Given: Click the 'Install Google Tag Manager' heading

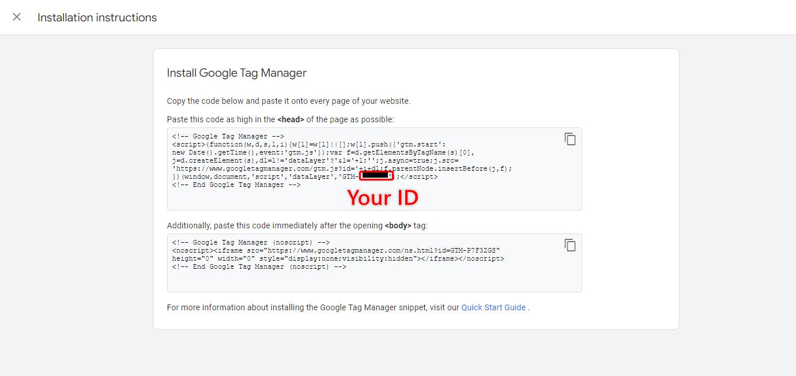Looking at the screenshot, I should (237, 73).
